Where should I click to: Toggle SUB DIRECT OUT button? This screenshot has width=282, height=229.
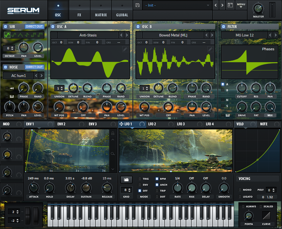tap(34, 26)
